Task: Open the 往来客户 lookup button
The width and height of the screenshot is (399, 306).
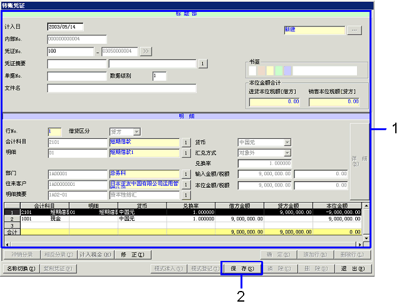Action: (x=185, y=185)
